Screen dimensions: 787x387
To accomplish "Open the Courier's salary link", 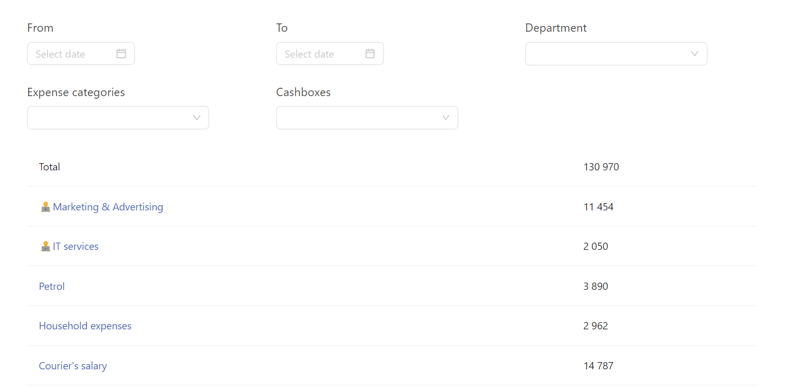I will [73, 366].
